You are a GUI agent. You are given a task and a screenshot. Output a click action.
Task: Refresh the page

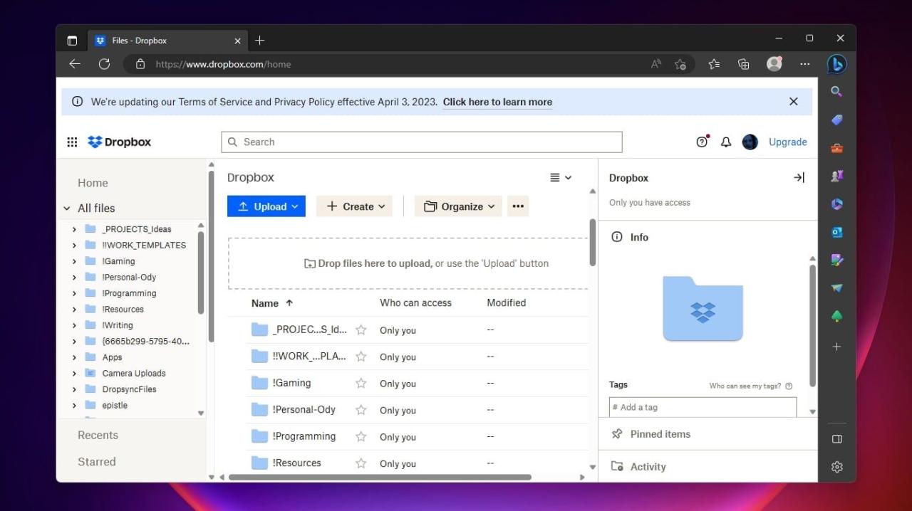click(x=104, y=64)
